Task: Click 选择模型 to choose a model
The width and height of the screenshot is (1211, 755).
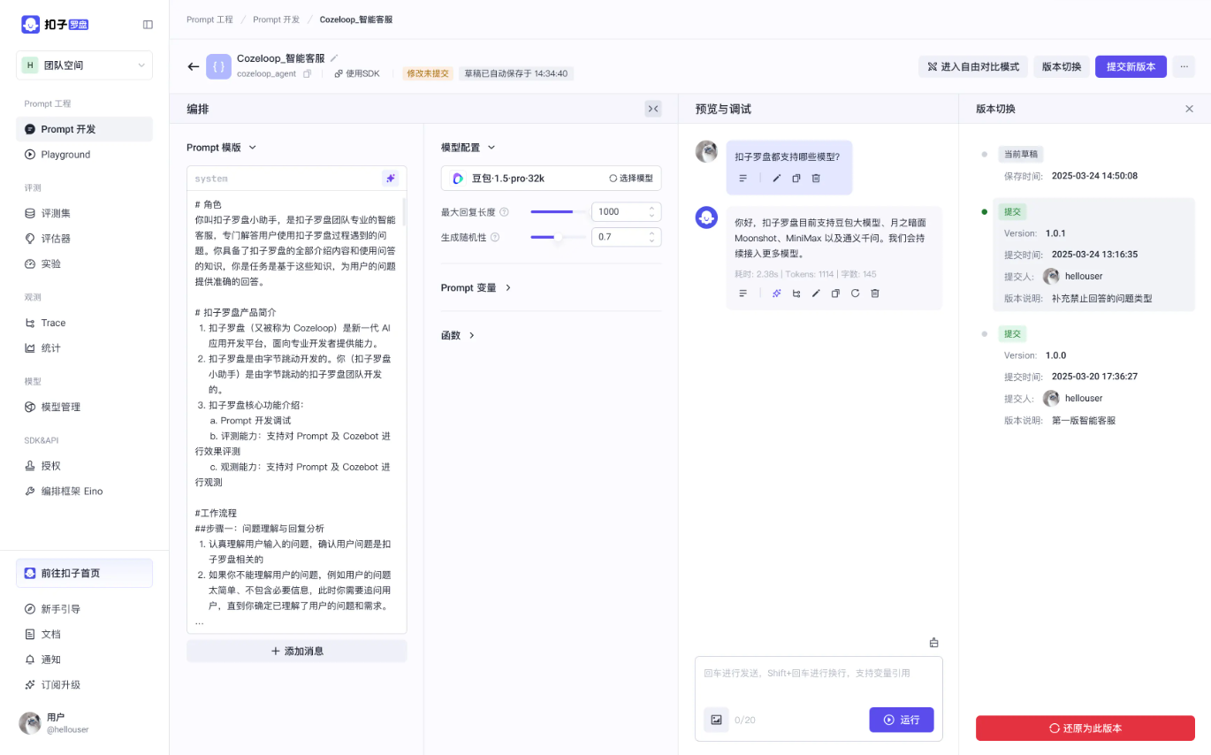Action: click(631, 178)
